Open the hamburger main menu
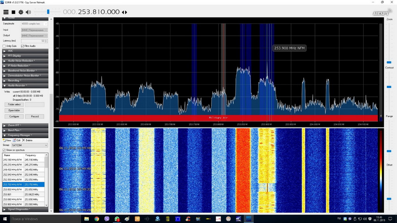397x223 pixels. (6, 12)
